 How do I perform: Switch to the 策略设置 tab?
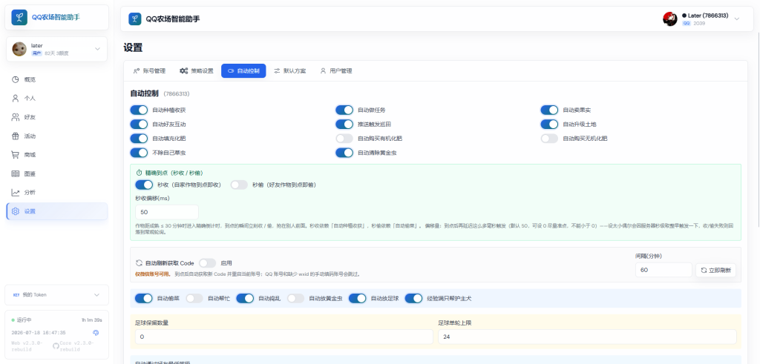[196, 70]
